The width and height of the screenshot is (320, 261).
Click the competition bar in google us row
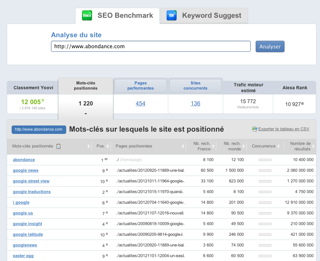pyautogui.click(x=265, y=213)
